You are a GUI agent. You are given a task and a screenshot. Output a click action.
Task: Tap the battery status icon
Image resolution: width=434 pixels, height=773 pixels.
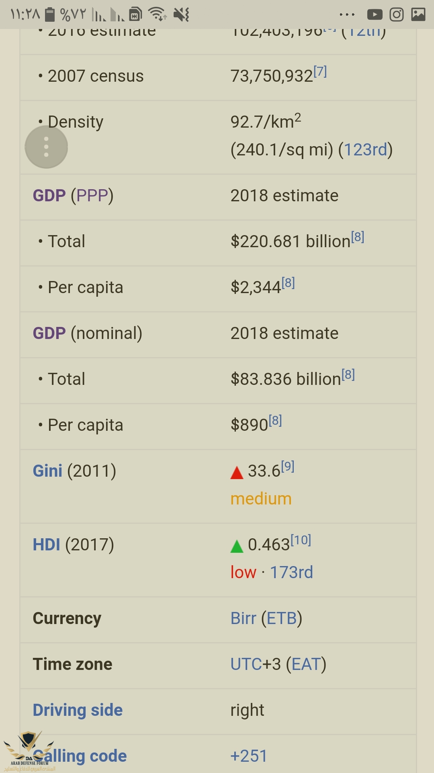49,14
